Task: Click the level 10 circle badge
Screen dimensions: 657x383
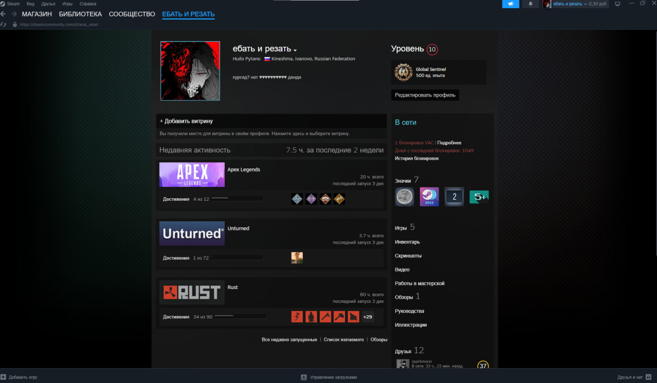Action: click(432, 49)
